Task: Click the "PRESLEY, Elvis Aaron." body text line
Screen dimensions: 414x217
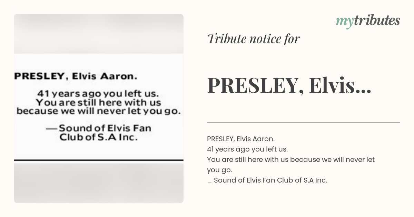Action: (x=241, y=139)
